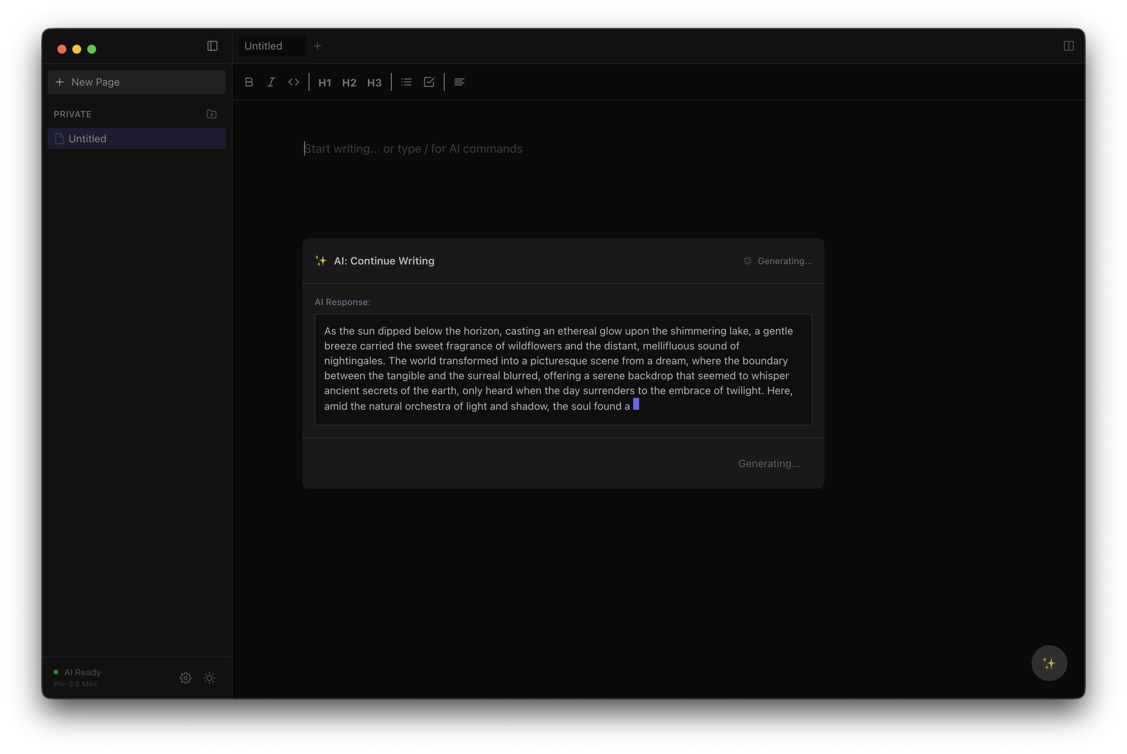Add a new folder in Private

tap(212, 114)
